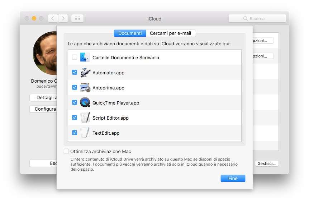Go forward with the right arrow
The width and height of the screenshot is (309, 203).
(x=63, y=18)
